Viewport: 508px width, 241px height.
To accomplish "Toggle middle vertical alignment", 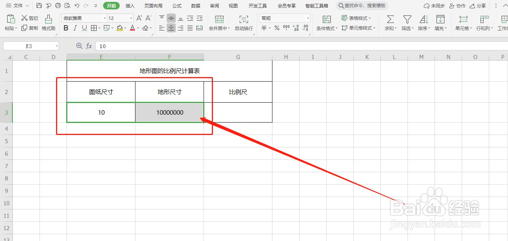I will click(171, 18).
